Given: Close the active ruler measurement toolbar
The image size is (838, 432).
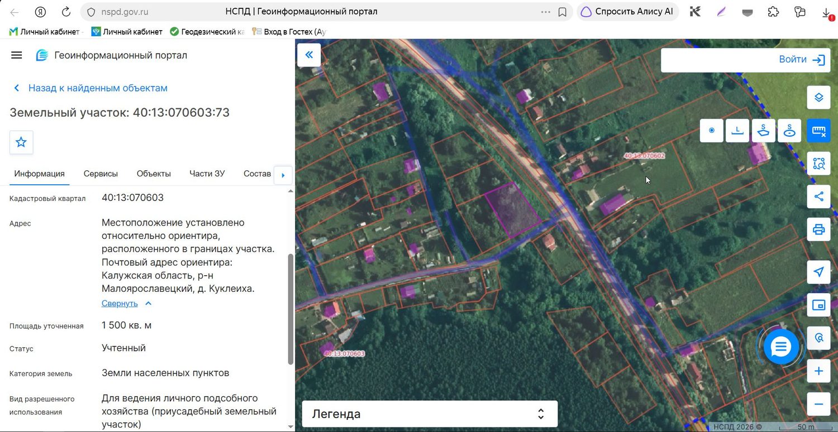Looking at the screenshot, I should click(x=818, y=131).
